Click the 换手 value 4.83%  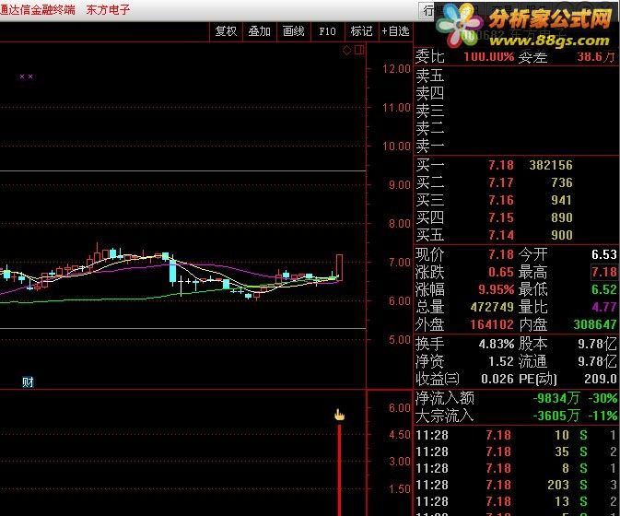497,344
